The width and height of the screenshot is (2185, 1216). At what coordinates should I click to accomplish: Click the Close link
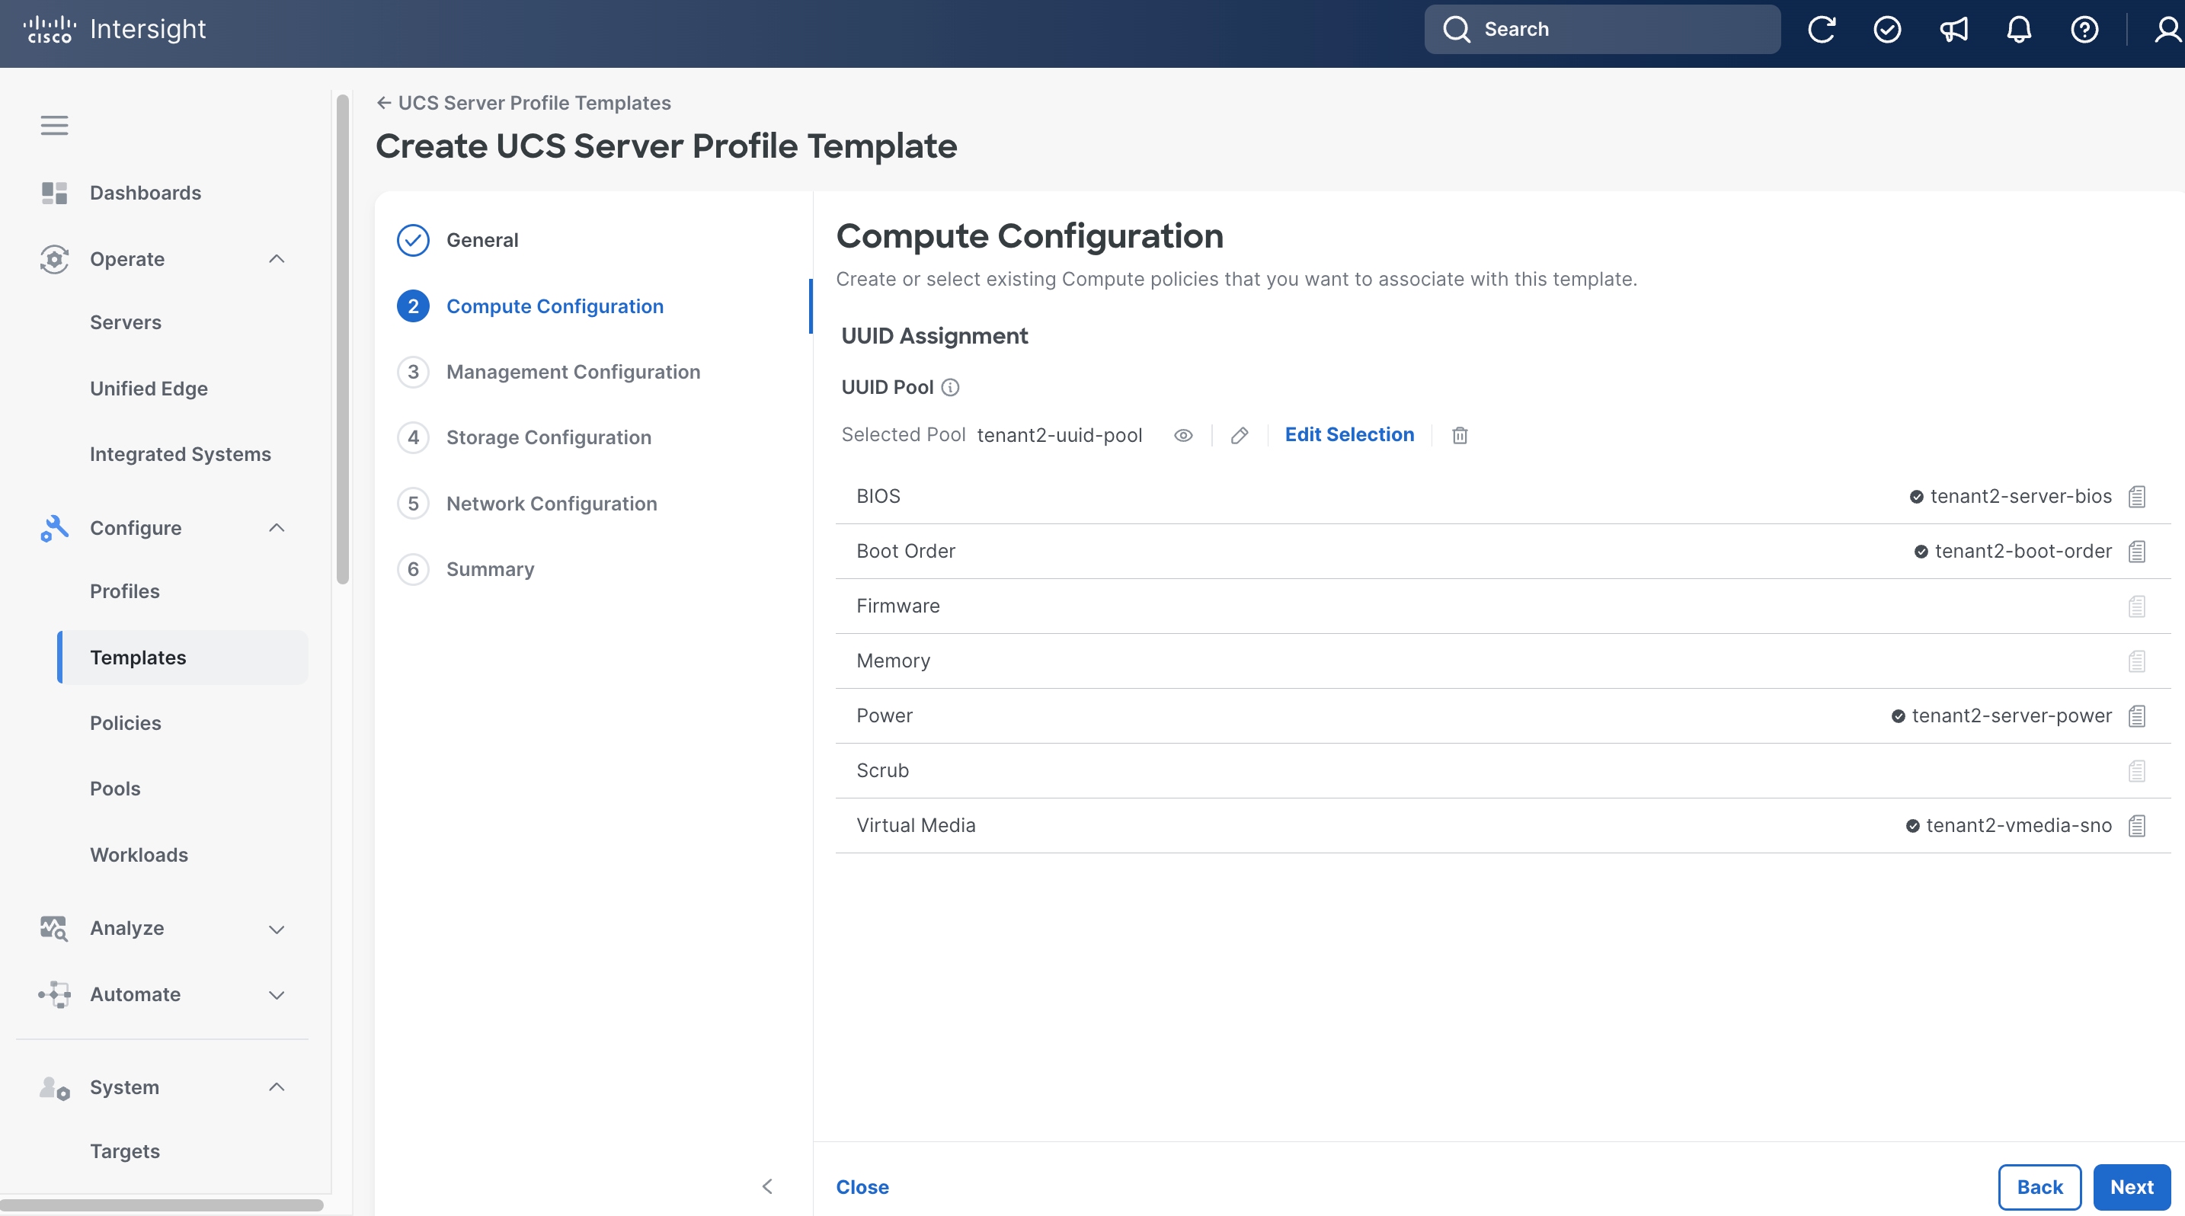click(x=862, y=1187)
